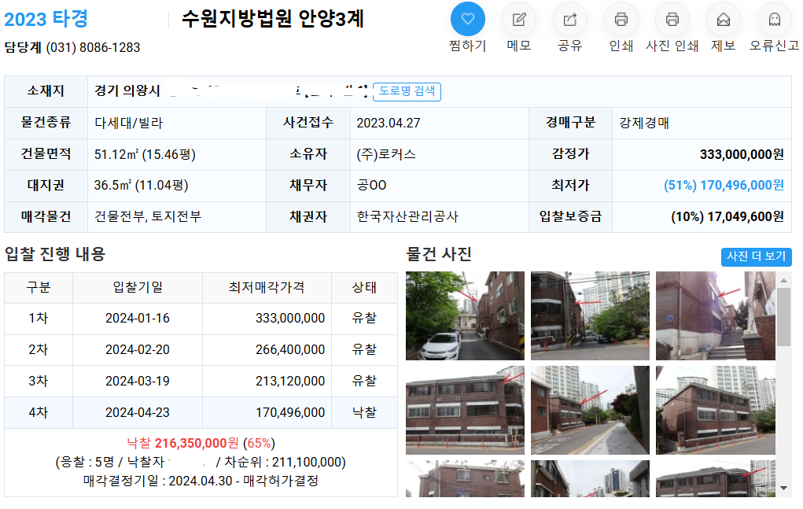Viewport: 803px width, 509px height.
Task: Click the 사건접수 date 2023.04.27
Action: click(389, 123)
